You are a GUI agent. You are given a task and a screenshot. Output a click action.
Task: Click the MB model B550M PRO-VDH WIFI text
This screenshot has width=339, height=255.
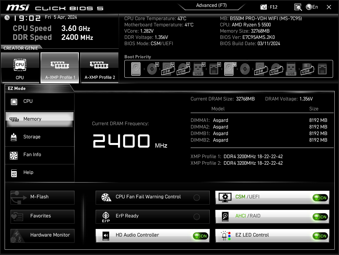266,18
